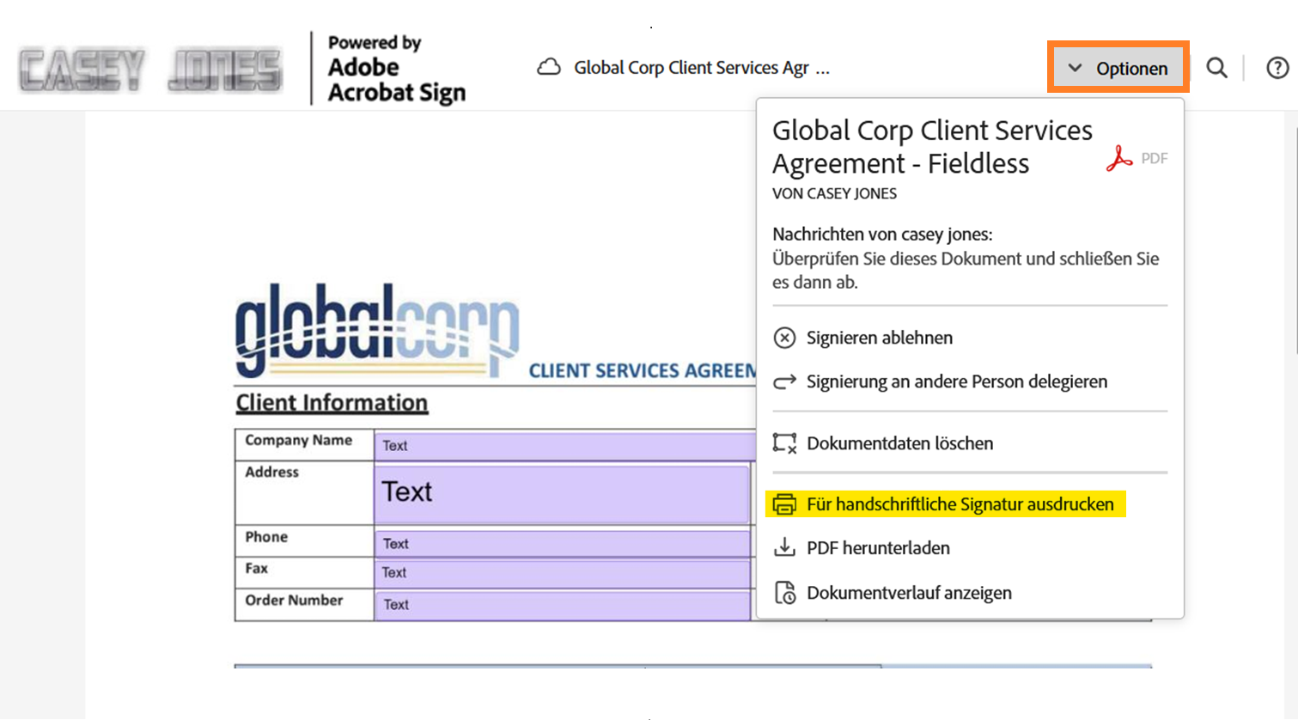Open the help question mark icon
This screenshot has height=720, width=1298.
click(x=1277, y=68)
